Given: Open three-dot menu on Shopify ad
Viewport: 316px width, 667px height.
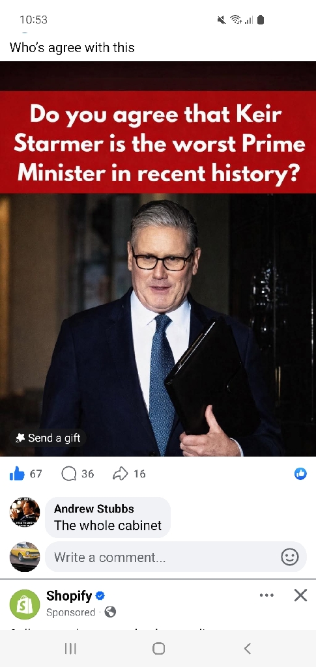Looking at the screenshot, I should tap(266, 595).
